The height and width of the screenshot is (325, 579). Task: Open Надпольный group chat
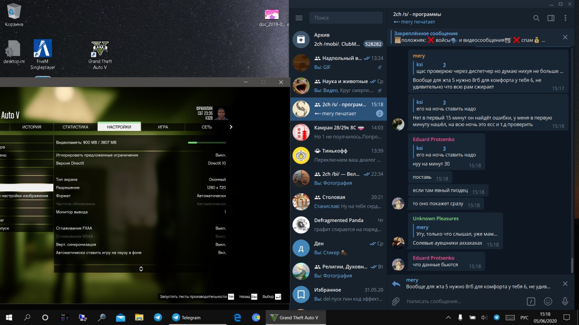tap(338, 63)
